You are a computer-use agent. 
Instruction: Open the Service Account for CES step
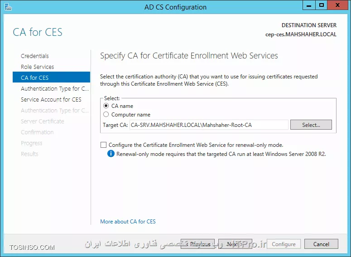(x=51, y=99)
